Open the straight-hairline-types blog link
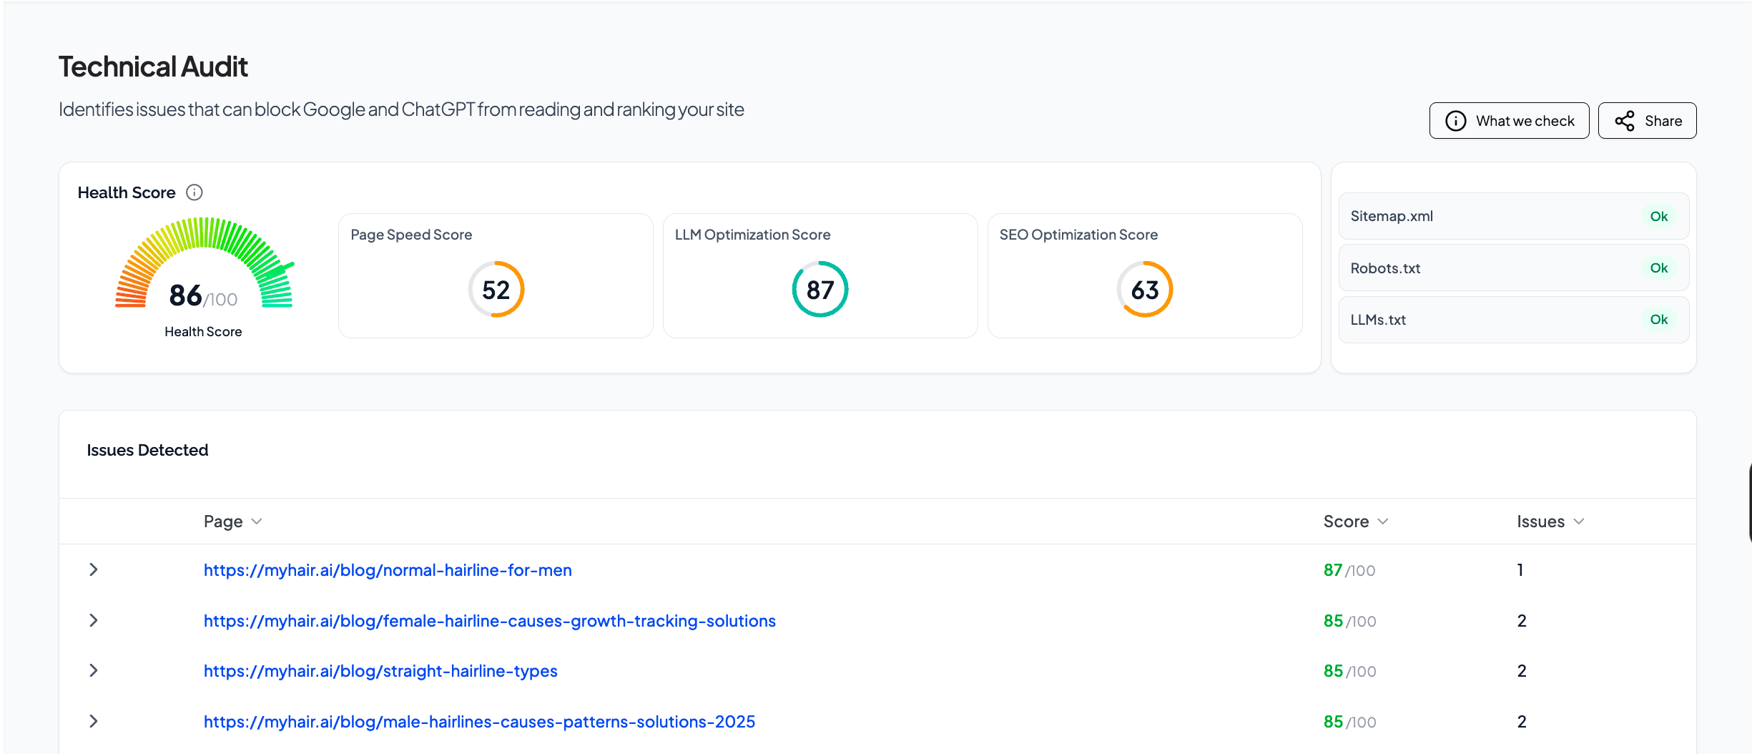1752x754 pixels. (x=380, y=671)
